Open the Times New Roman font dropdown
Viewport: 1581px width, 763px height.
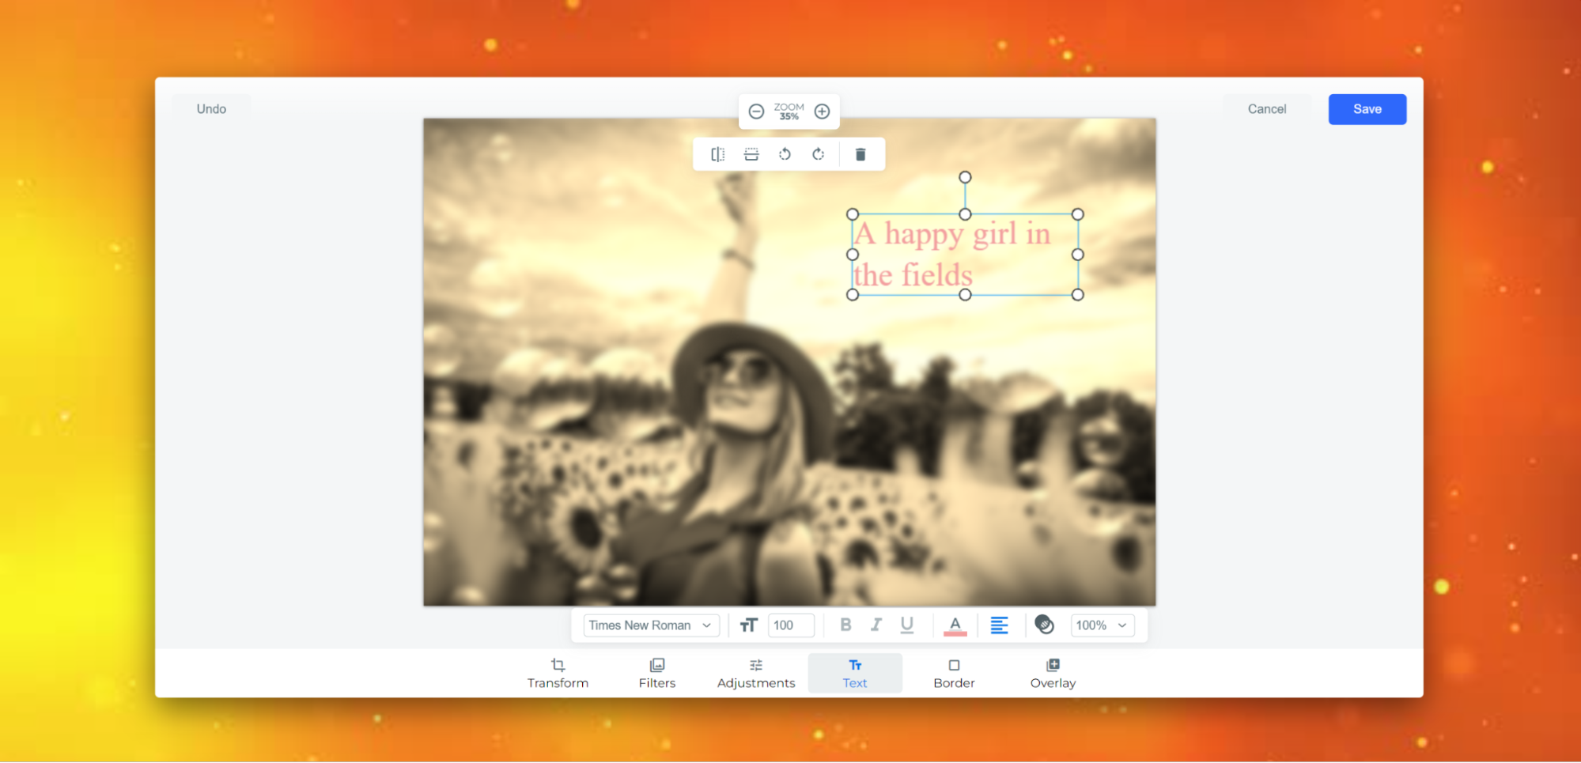[x=650, y=625]
